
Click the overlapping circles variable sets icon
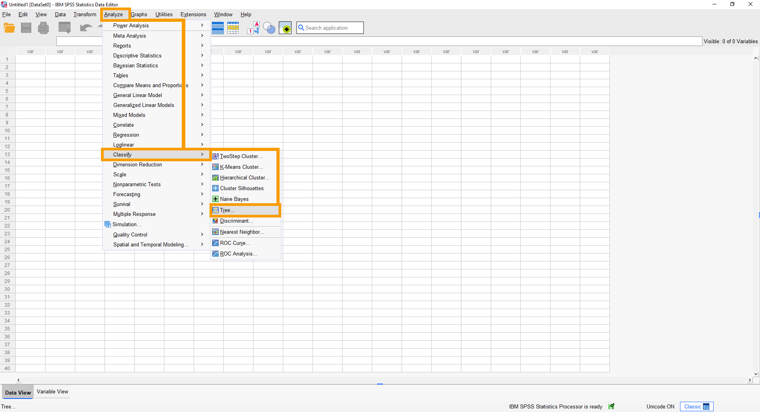click(269, 28)
